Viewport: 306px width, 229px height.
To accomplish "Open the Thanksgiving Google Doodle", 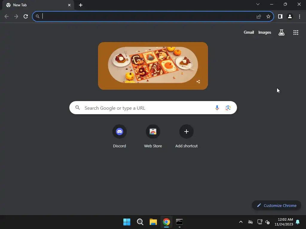I will [153, 66].
